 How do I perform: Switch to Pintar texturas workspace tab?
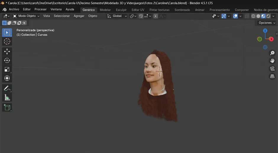(x=159, y=10)
